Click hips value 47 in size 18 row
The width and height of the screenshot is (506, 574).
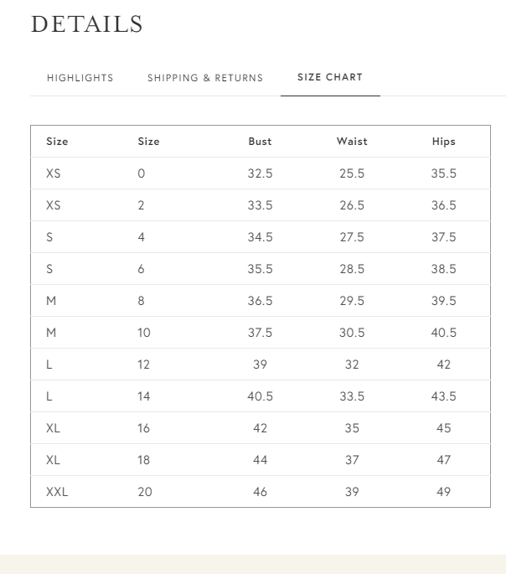point(443,460)
